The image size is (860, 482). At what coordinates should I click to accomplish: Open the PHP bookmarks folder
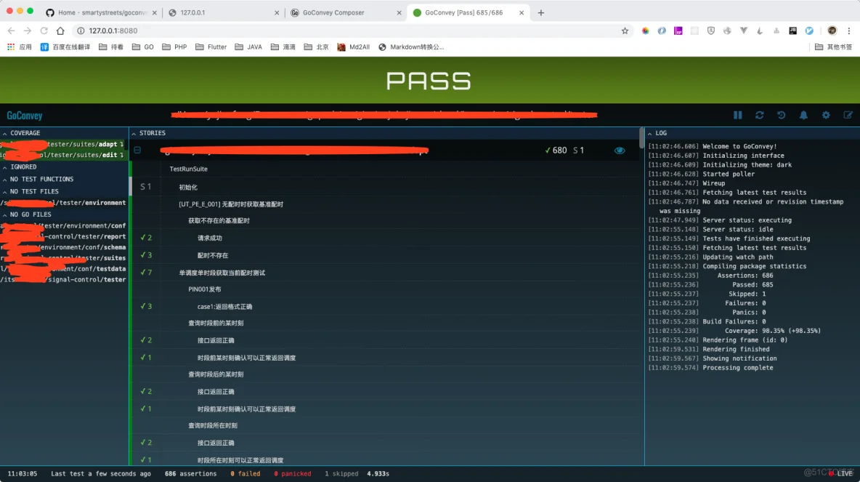coord(175,47)
